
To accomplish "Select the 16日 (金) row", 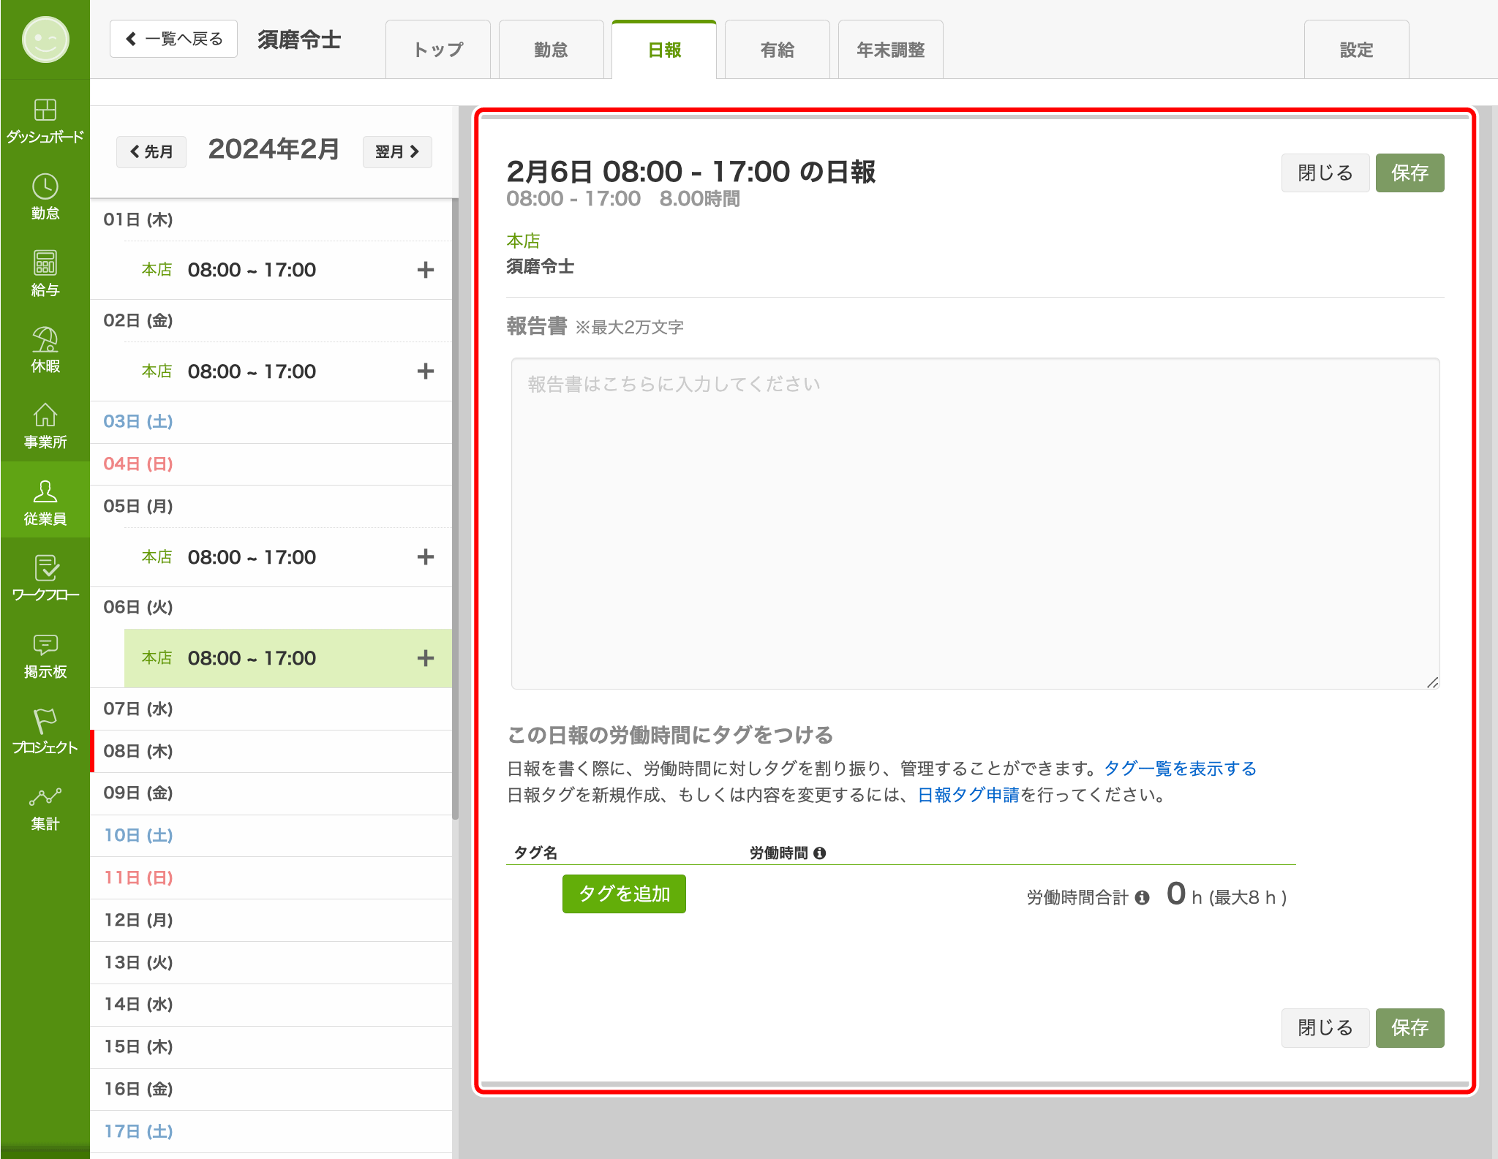I will (271, 1090).
